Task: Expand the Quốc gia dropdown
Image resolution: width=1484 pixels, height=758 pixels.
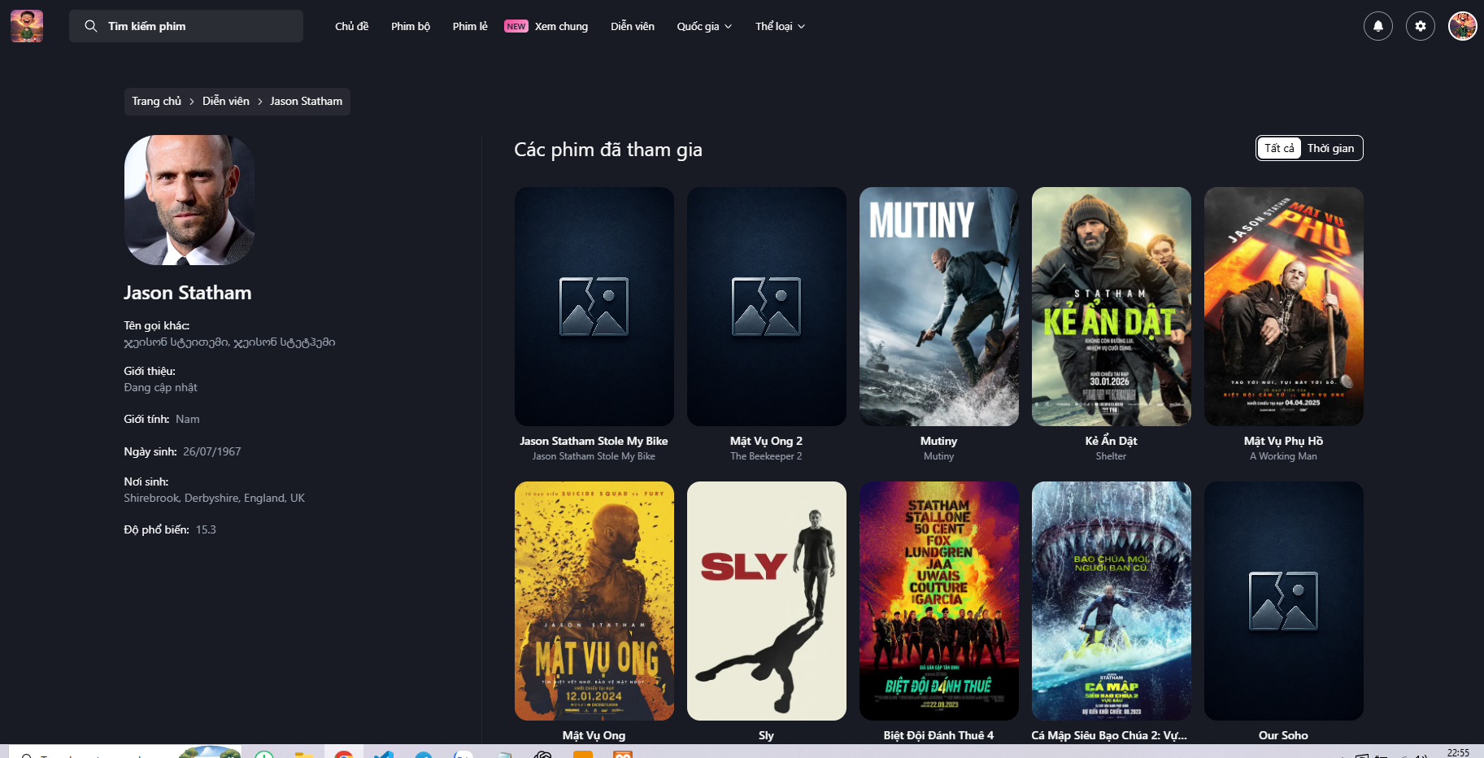Action: tap(704, 26)
